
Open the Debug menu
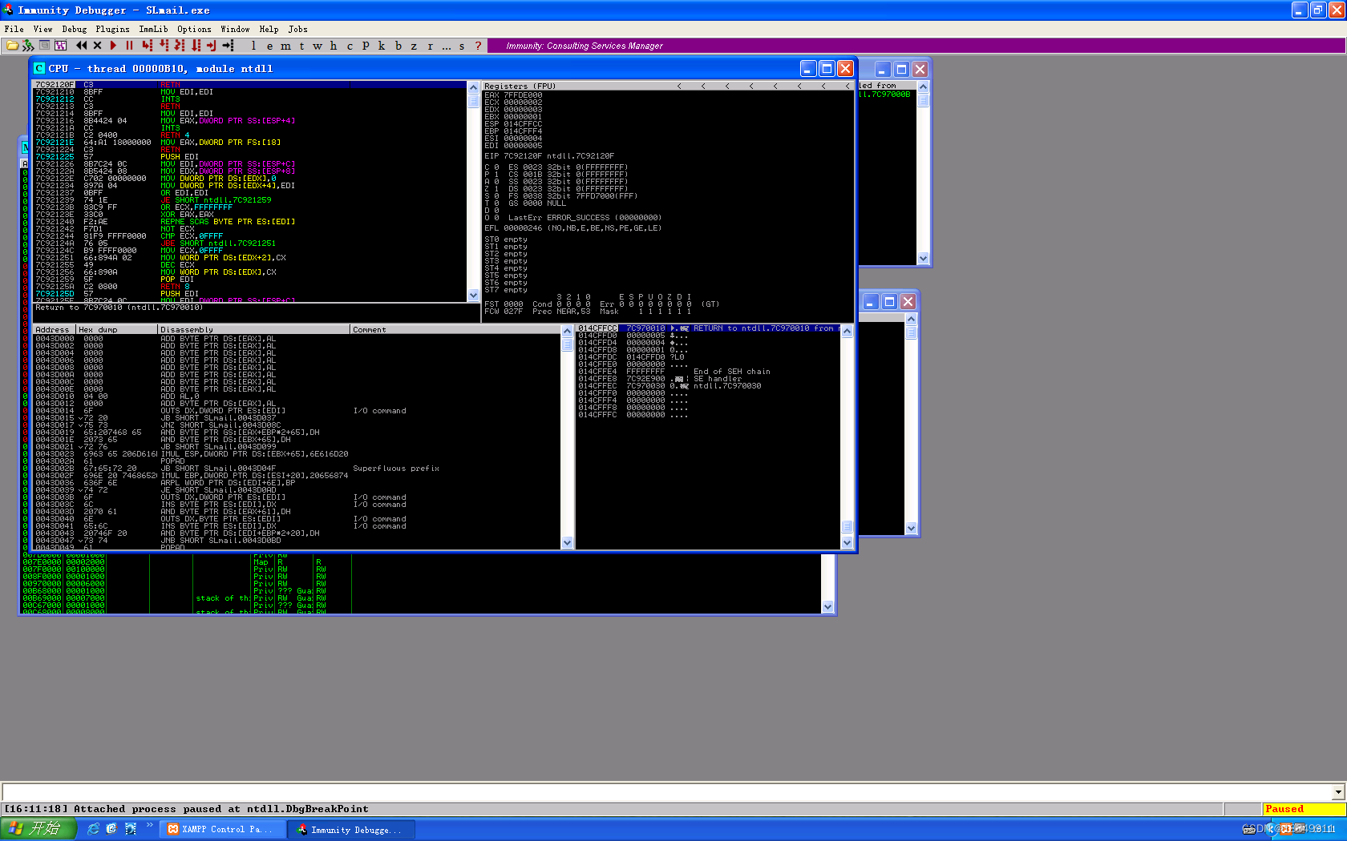[x=74, y=29]
